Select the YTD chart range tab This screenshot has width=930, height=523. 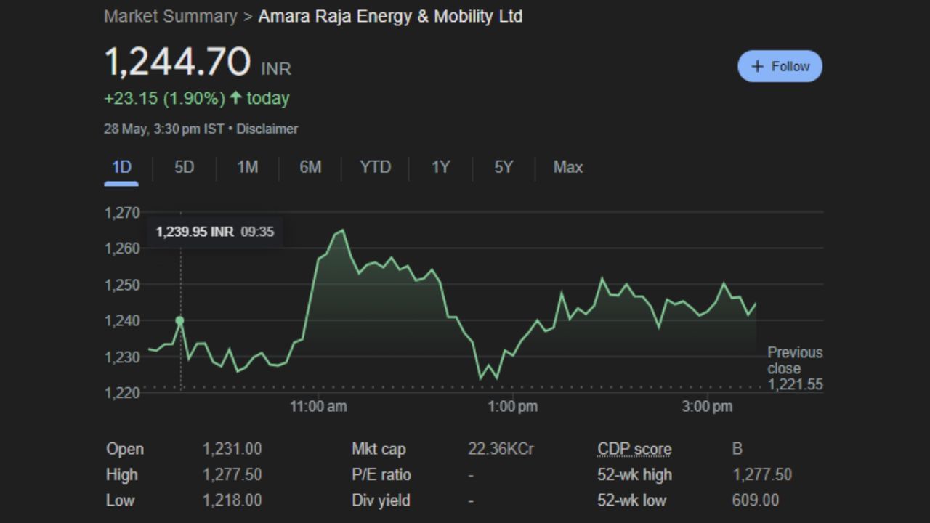(376, 167)
